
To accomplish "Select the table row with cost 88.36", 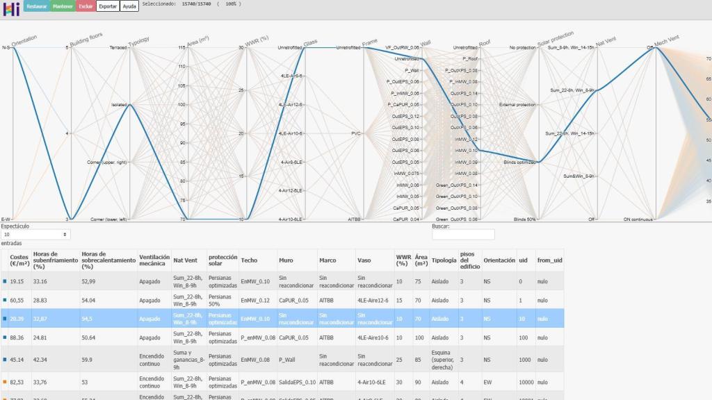I will point(278,337).
